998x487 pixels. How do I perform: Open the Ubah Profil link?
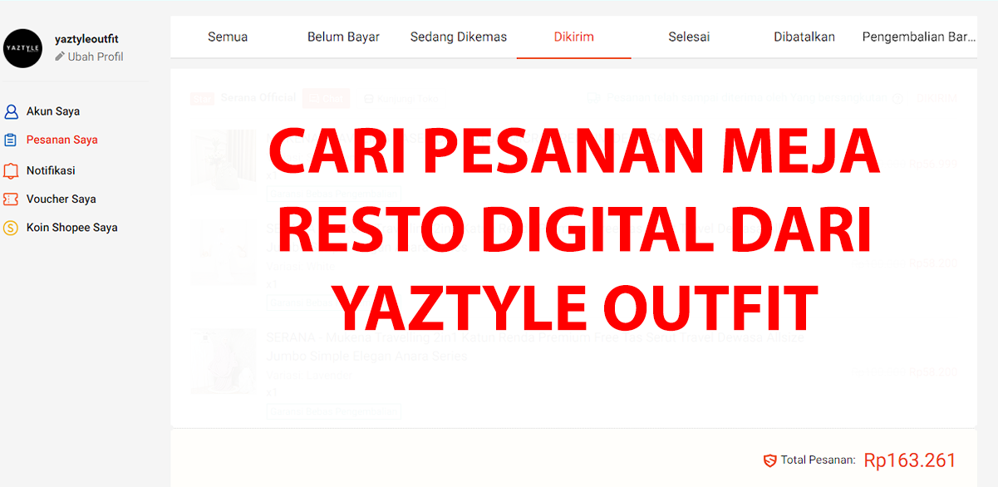click(95, 57)
